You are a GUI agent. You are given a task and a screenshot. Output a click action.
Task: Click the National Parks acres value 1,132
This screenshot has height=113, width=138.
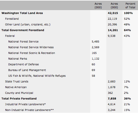pyautogui.click(x=95, y=59)
